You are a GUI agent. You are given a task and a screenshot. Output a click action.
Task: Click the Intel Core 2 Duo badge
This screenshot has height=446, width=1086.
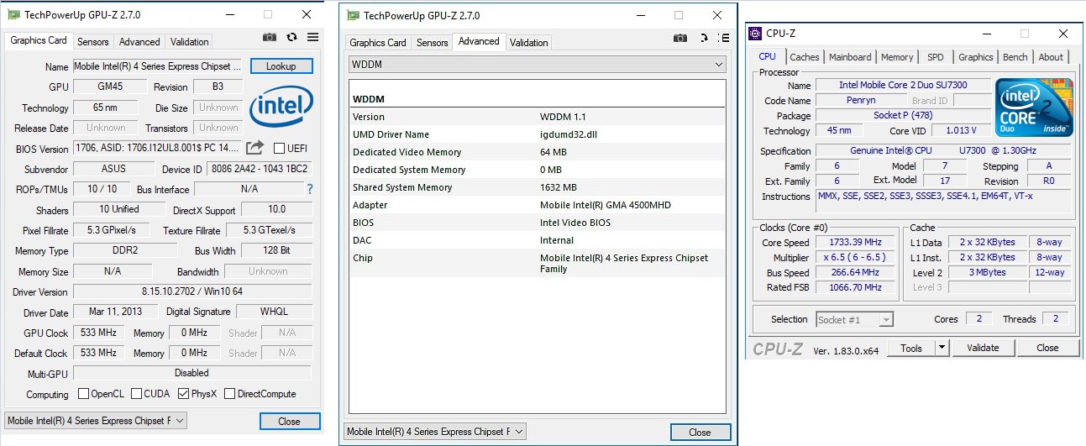pyautogui.click(x=1035, y=108)
